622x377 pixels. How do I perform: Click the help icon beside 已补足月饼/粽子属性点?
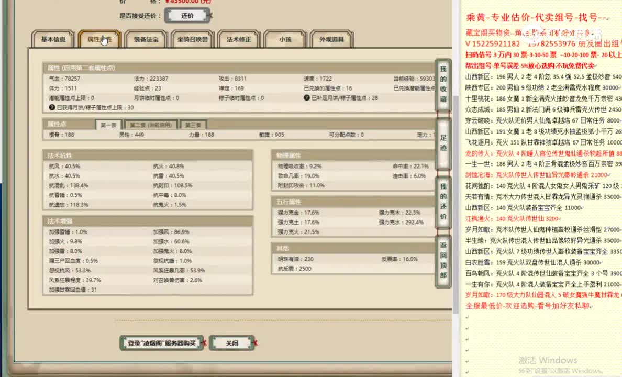(x=307, y=97)
